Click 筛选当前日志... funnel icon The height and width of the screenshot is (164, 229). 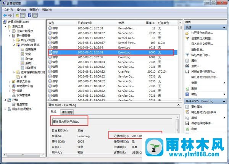(x=187, y=55)
